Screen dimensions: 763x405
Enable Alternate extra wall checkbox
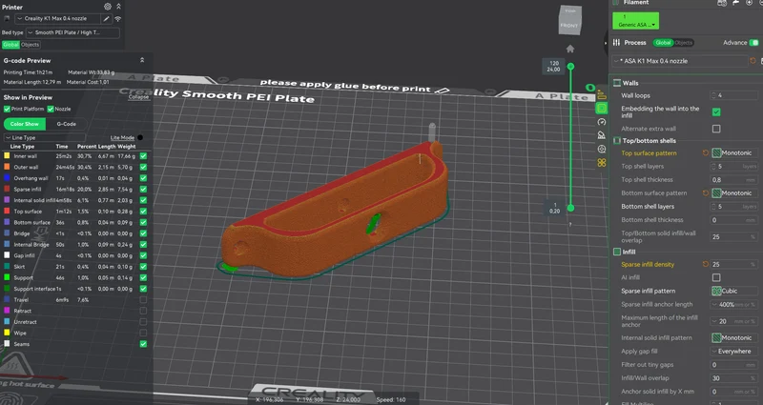pos(716,129)
